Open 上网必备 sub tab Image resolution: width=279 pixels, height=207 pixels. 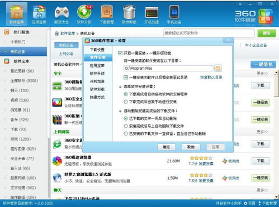coord(66,54)
